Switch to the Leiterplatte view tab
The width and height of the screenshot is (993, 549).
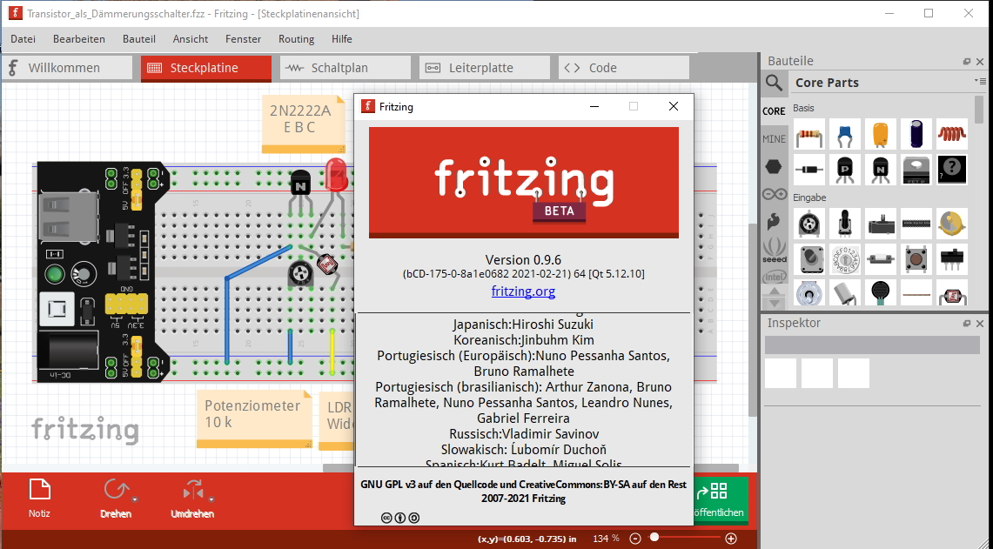485,68
